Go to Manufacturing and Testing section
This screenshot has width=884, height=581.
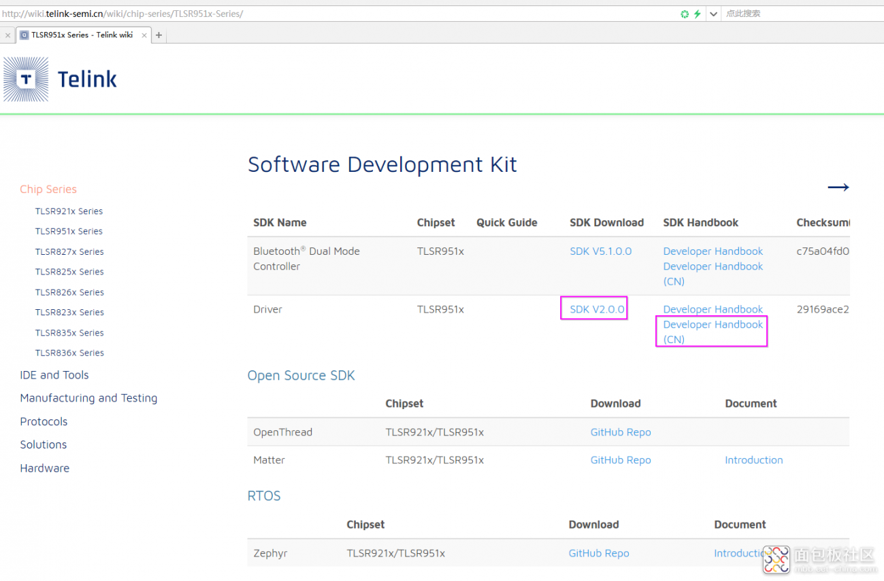pos(88,398)
